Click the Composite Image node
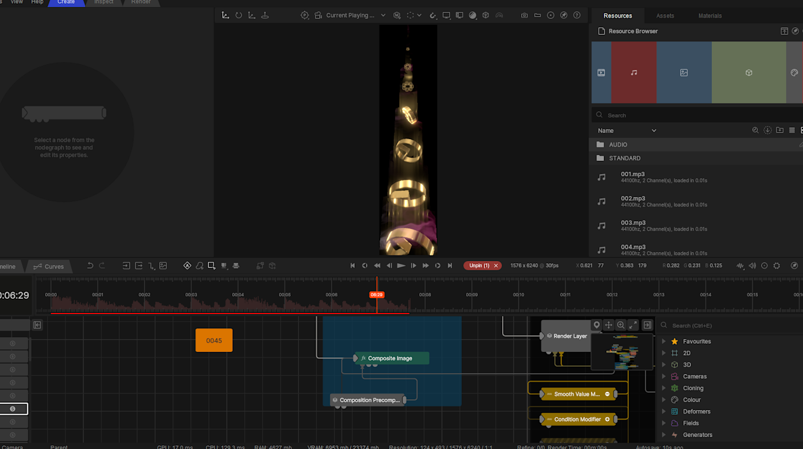The image size is (803, 449). [391, 358]
